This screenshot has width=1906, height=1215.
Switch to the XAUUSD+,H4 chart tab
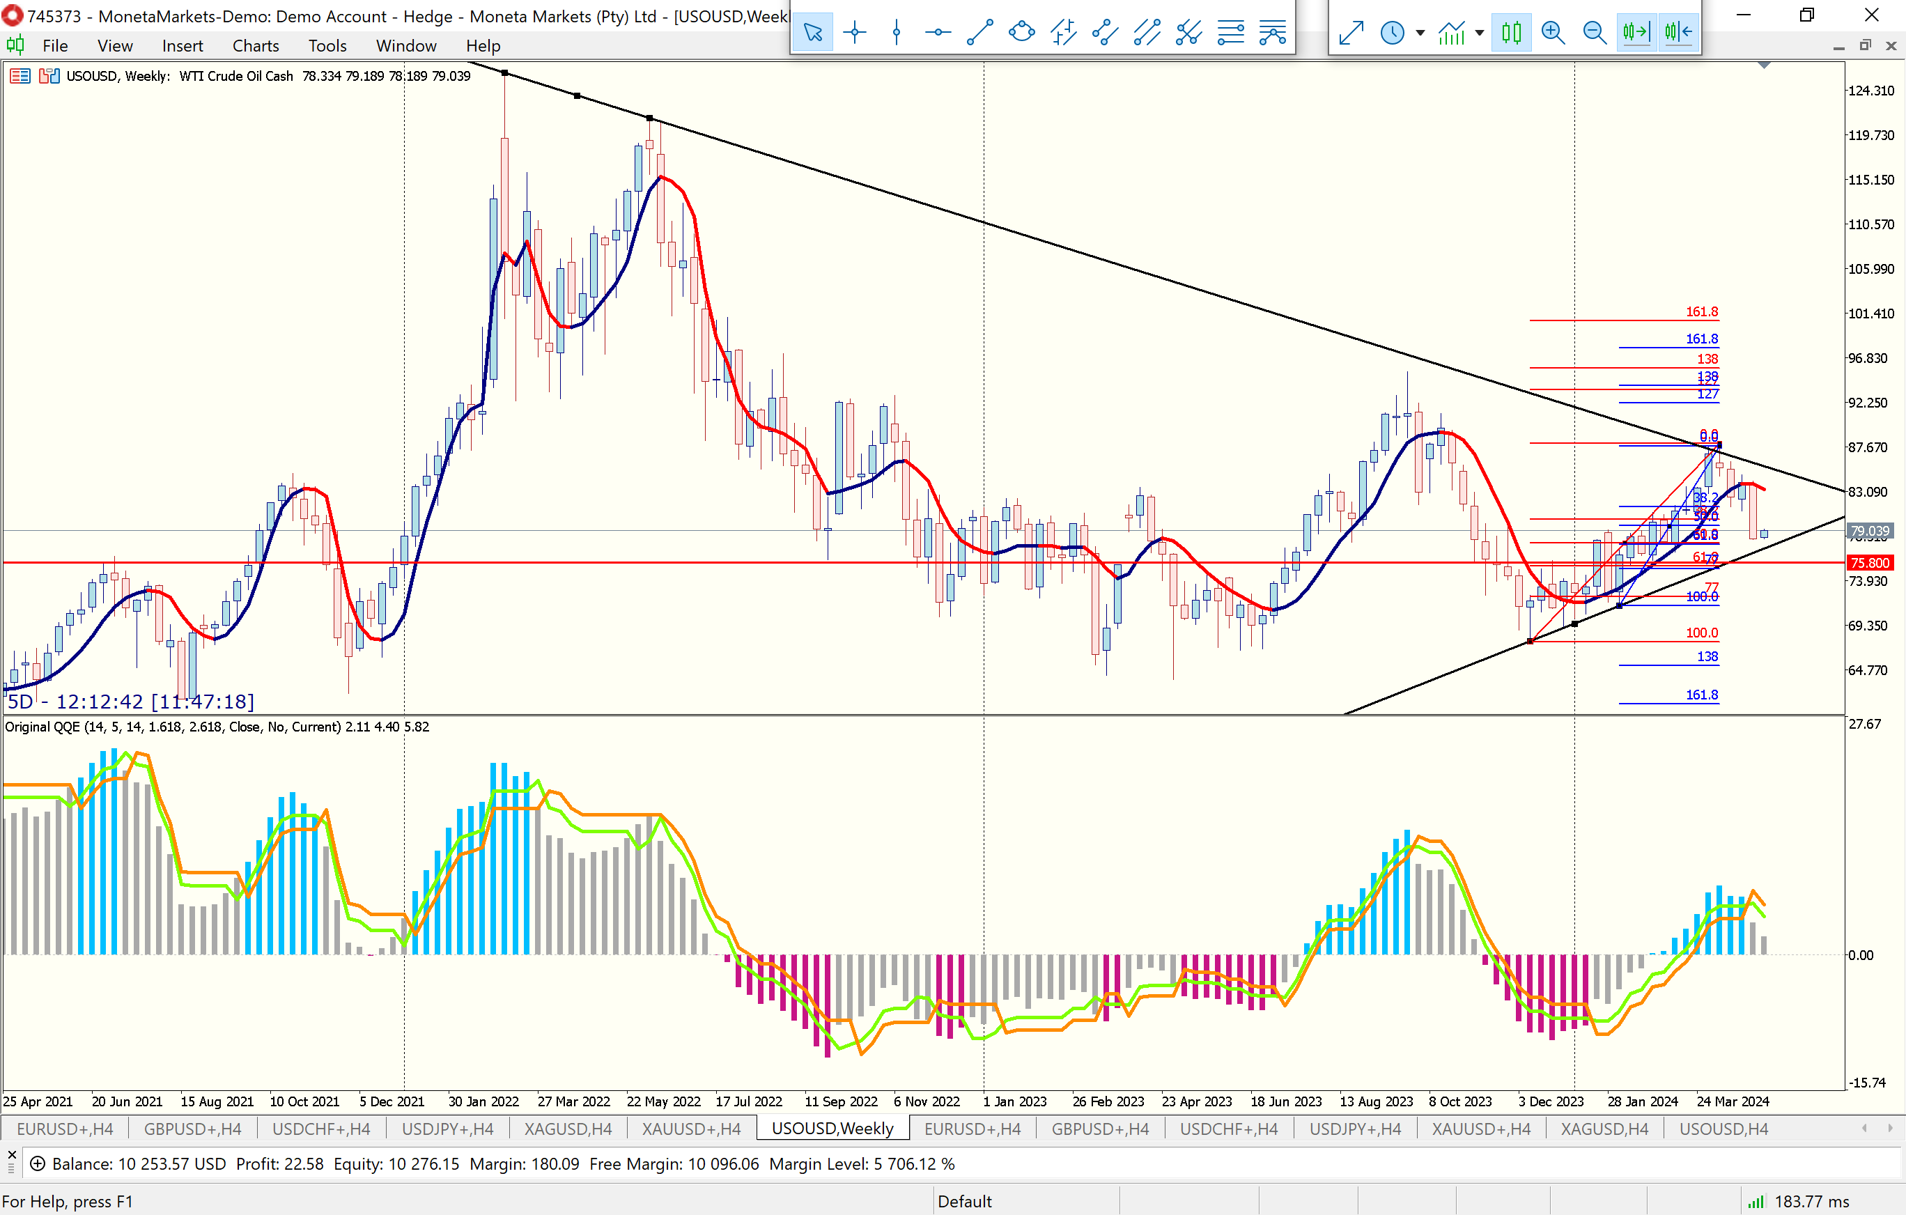coord(691,1129)
